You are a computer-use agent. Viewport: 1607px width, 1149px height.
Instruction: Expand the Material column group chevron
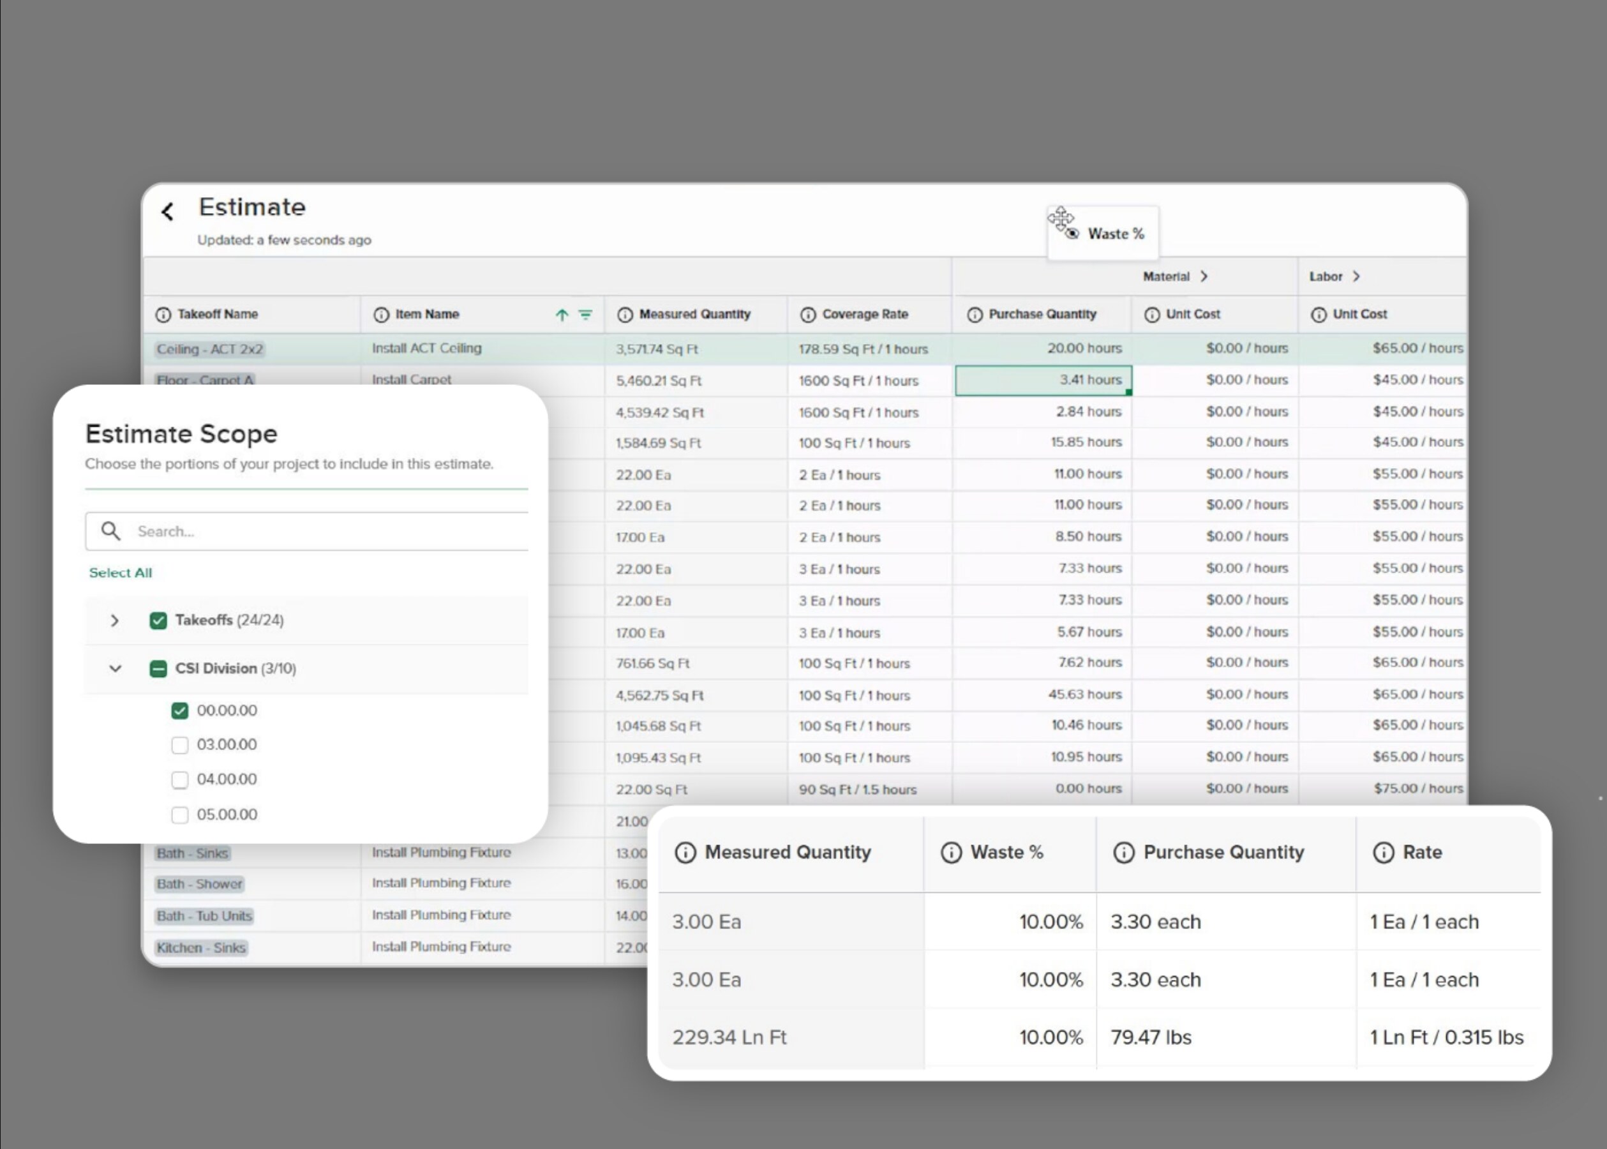pyautogui.click(x=1204, y=276)
